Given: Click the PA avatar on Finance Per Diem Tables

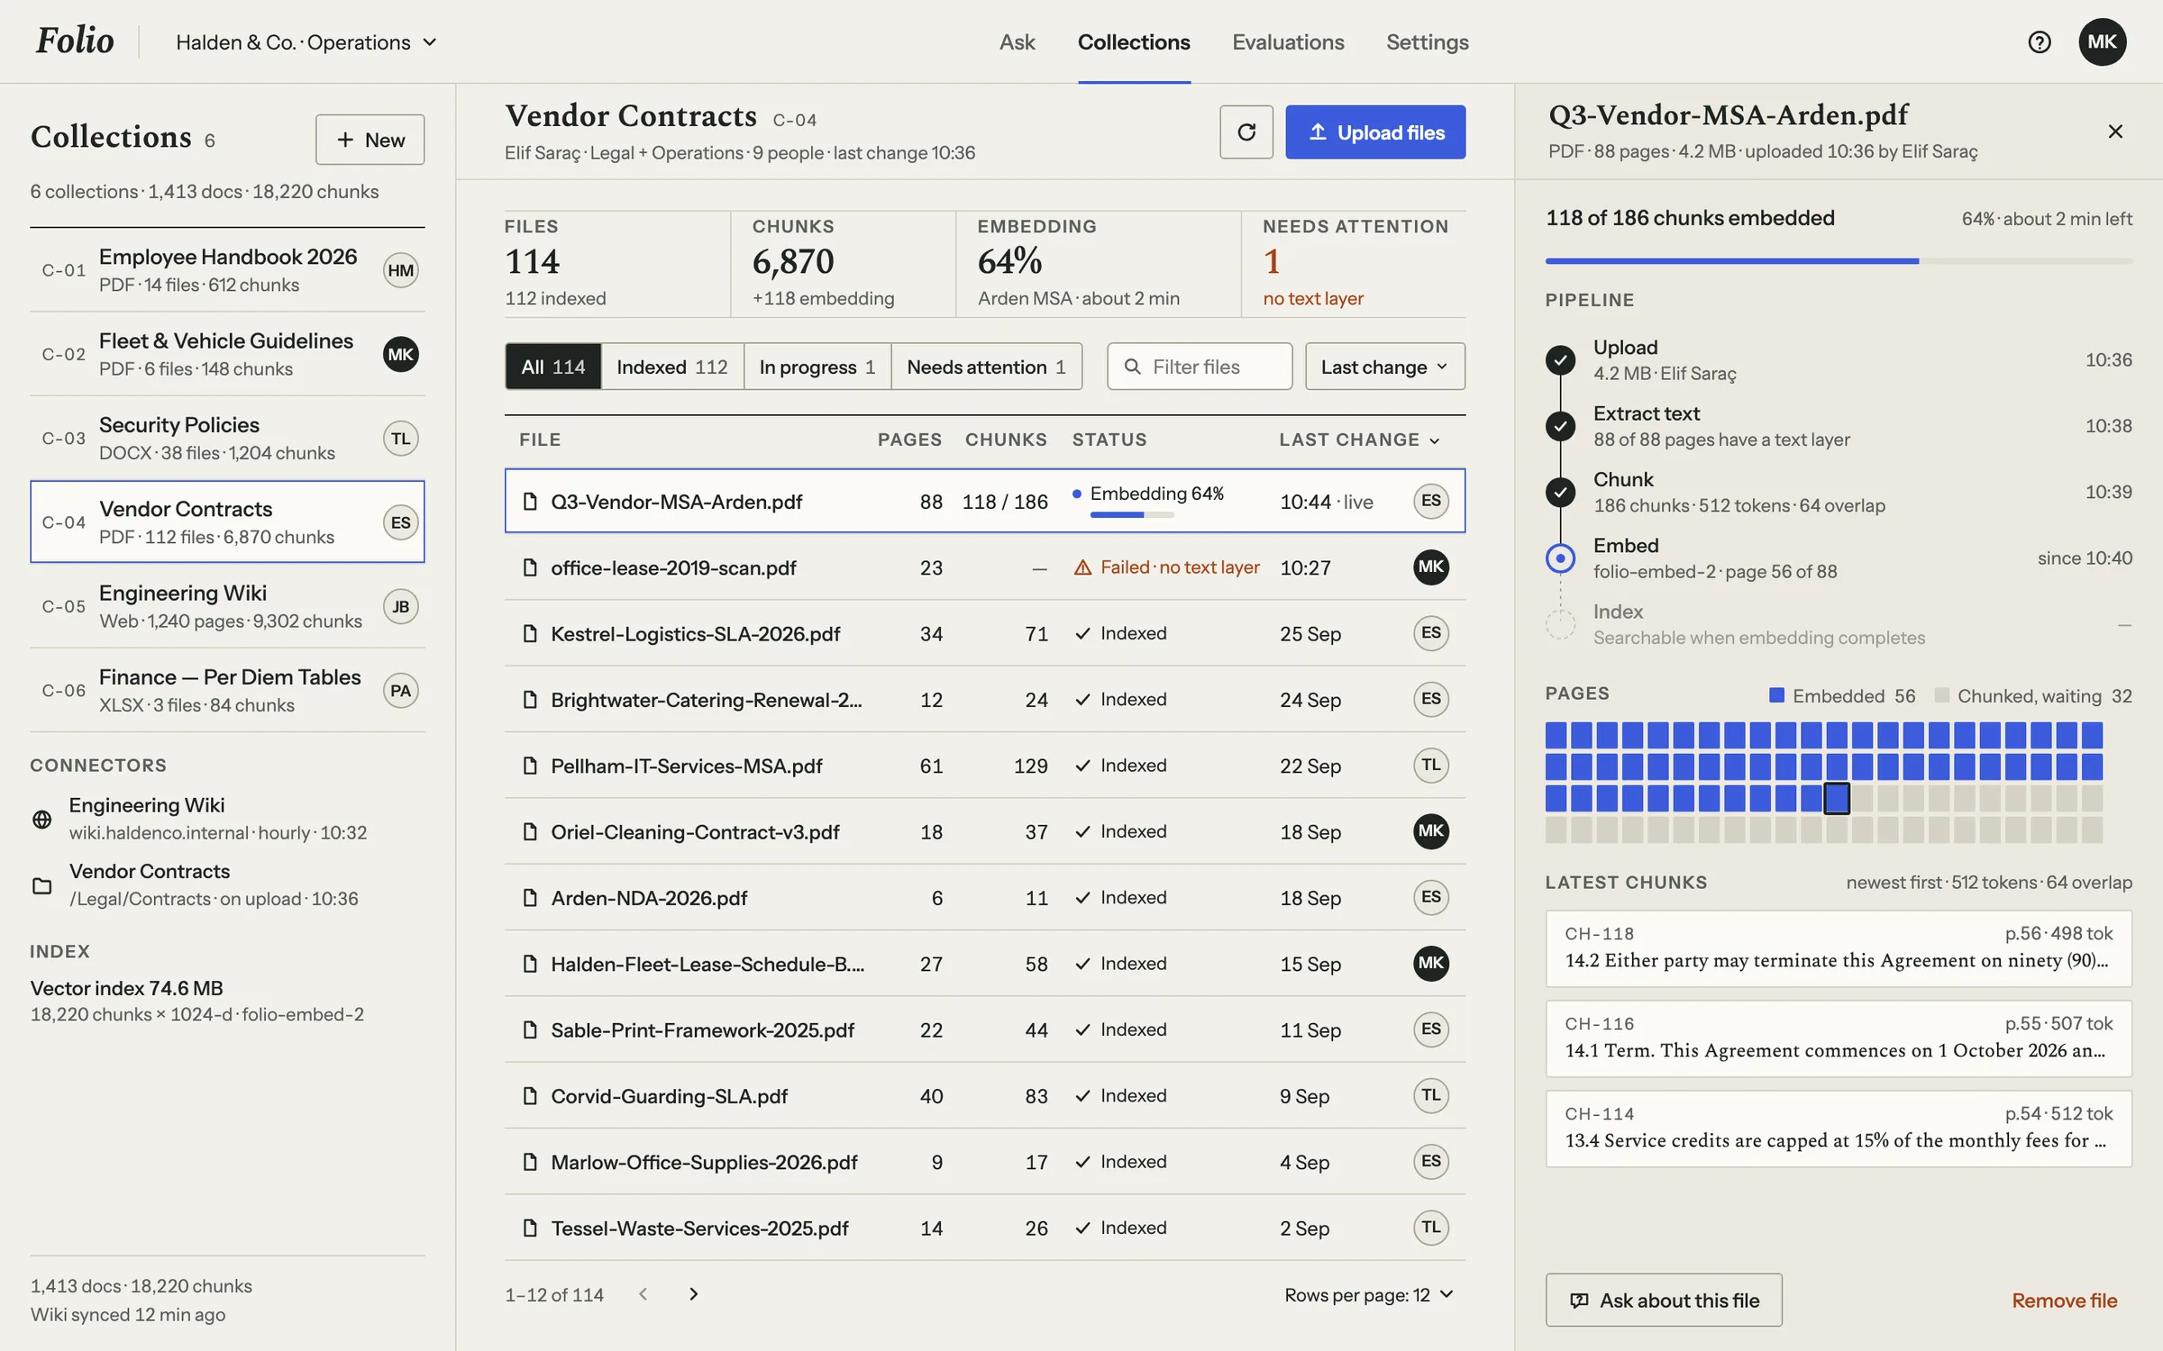Looking at the screenshot, I should (400, 691).
